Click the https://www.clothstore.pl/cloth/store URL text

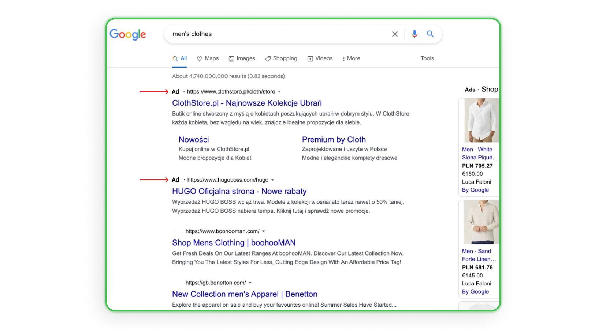pos(231,92)
